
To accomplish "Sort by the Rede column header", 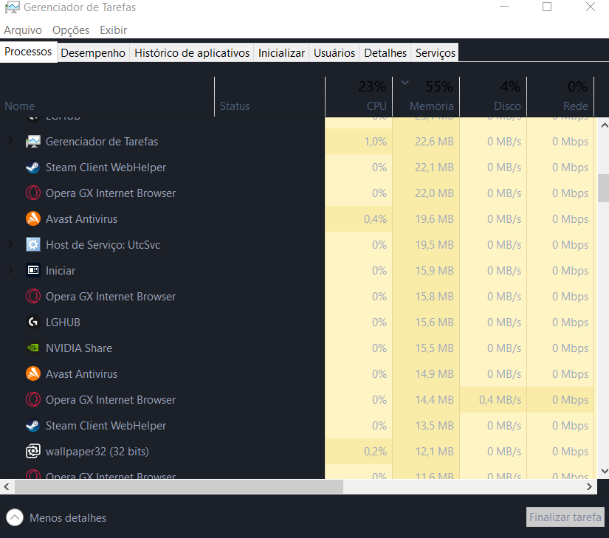I will point(560,97).
